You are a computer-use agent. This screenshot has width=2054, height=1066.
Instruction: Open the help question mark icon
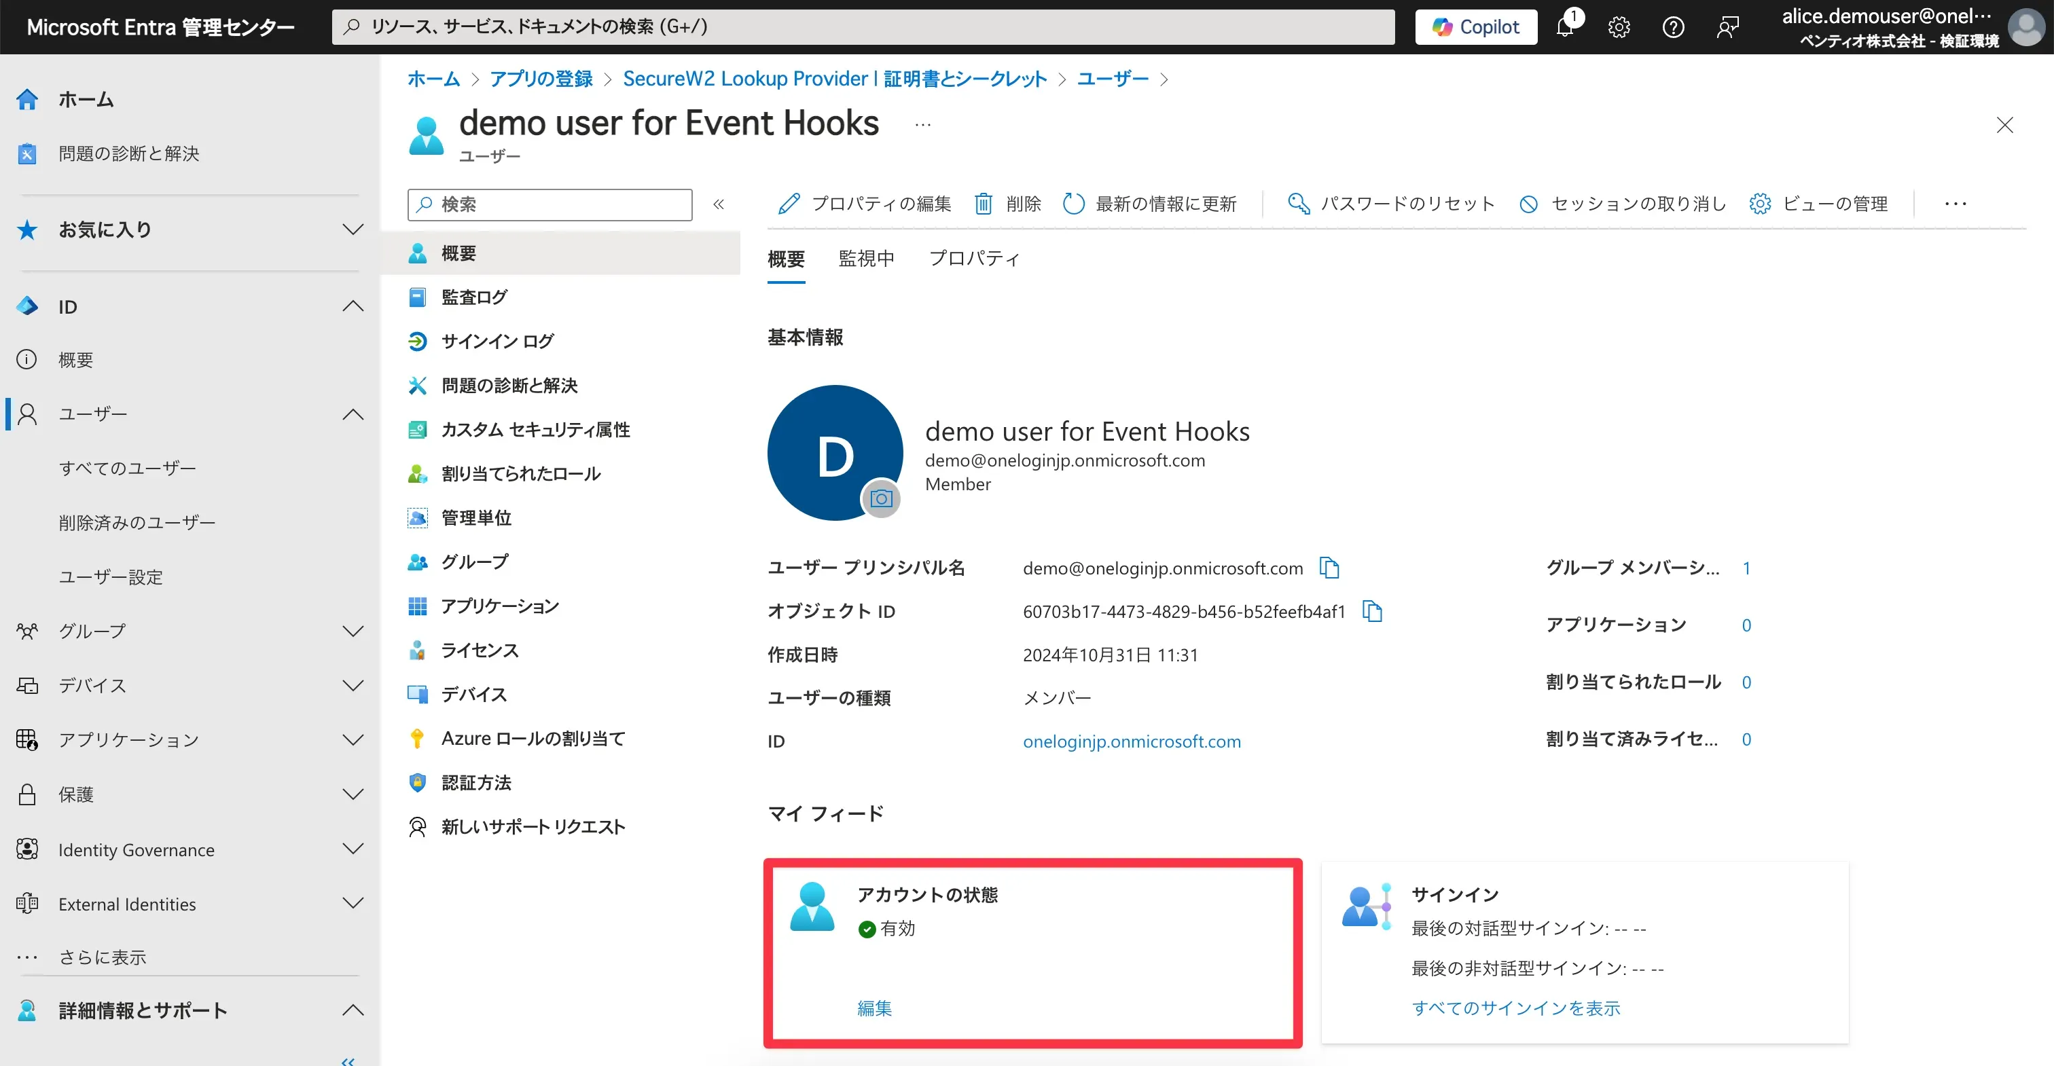point(1673,26)
